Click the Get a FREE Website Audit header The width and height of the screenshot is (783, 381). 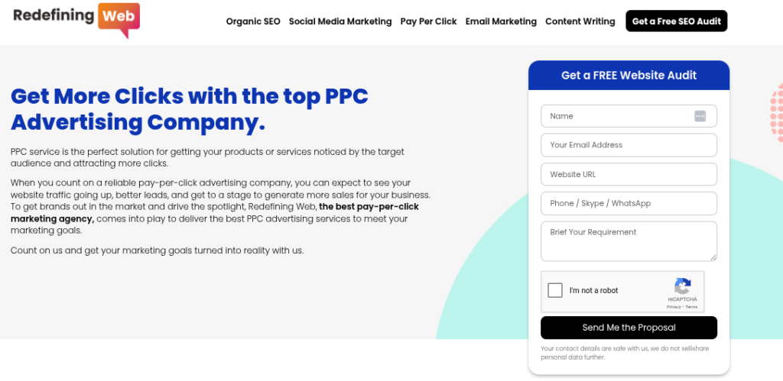(629, 76)
